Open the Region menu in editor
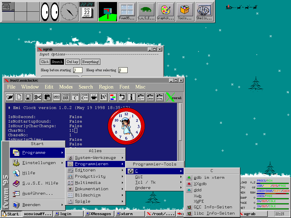291x218 pixels. click(106, 87)
